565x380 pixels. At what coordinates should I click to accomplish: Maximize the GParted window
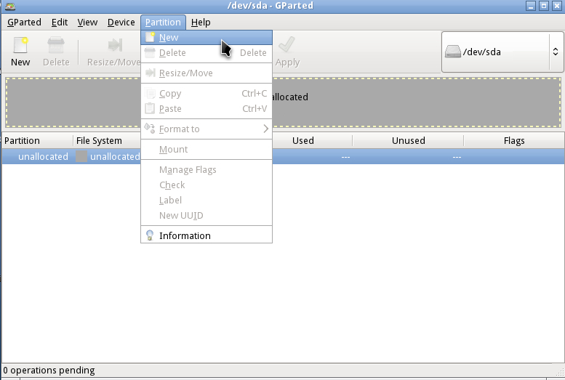click(x=544, y=6)
